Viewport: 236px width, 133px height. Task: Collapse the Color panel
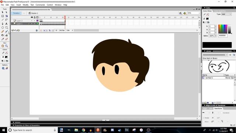pos(205,8)
